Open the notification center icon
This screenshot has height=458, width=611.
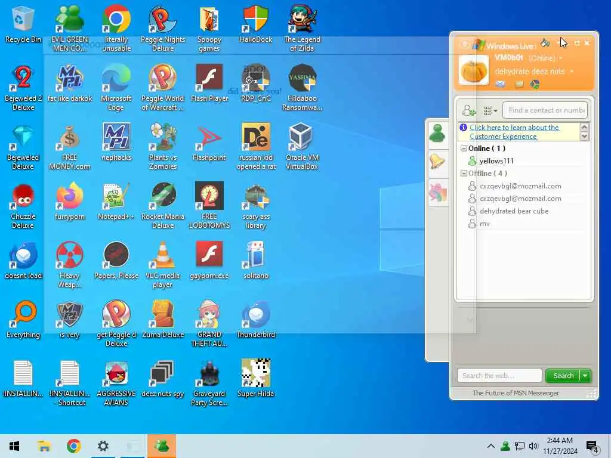[x=592, y=447]
